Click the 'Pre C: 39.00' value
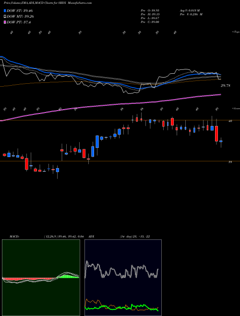Image resolution: width=240 pixels, height=316 pixels. (150, 22)
